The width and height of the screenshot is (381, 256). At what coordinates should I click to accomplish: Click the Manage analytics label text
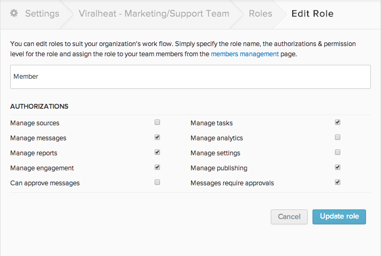point(217,138)
